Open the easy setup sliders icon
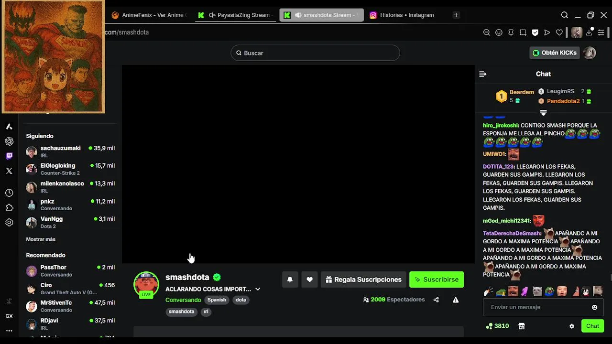The image size is (612, 344). coord(601,32)
